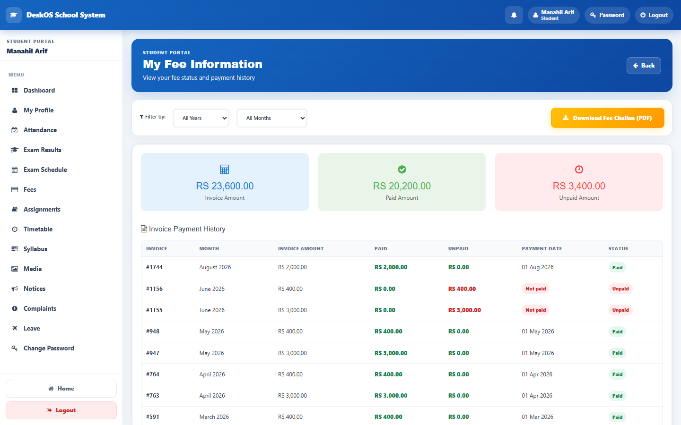Click the Invoice Amount summary card

[225, 182]
